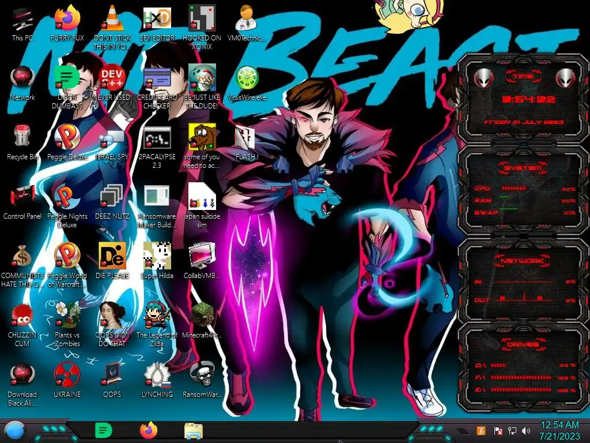Viewport: 590px width, 443px height.
Task: Launch the FURRY FUX Firefox shortcut
Action: coord(67,19)
